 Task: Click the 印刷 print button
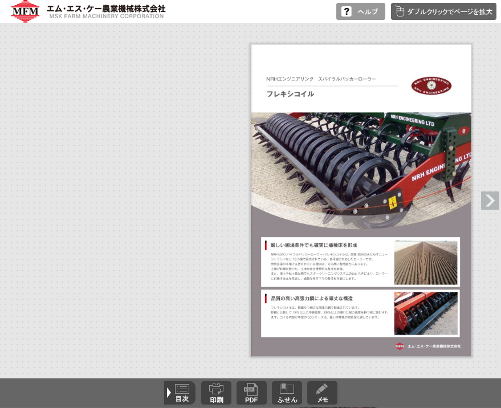[x=217, y=393]
